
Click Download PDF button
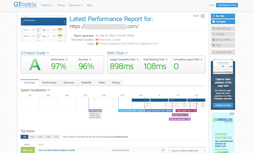pos(223,52)
